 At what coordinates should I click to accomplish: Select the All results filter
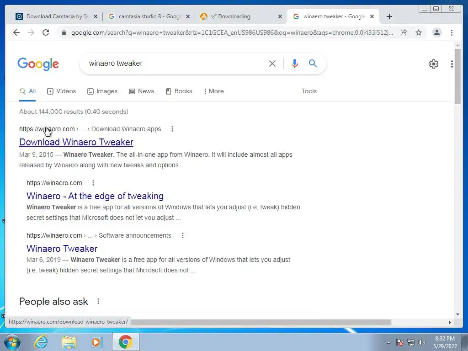27,91
